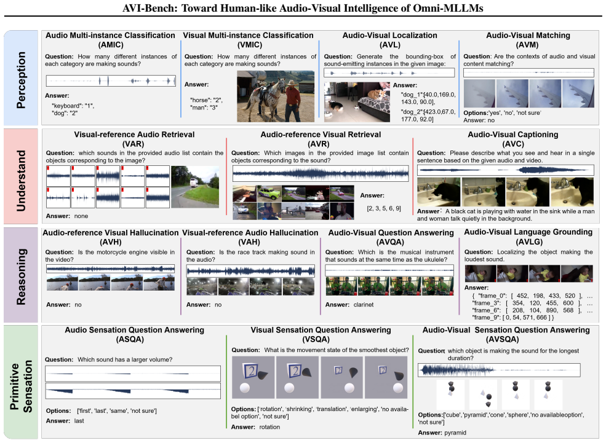
Task: Click the AVL audio waveform strip
Action: 389,73
